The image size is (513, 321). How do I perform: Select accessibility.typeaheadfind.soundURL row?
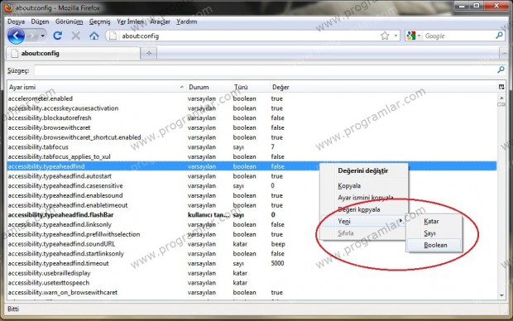pos(252,244)
